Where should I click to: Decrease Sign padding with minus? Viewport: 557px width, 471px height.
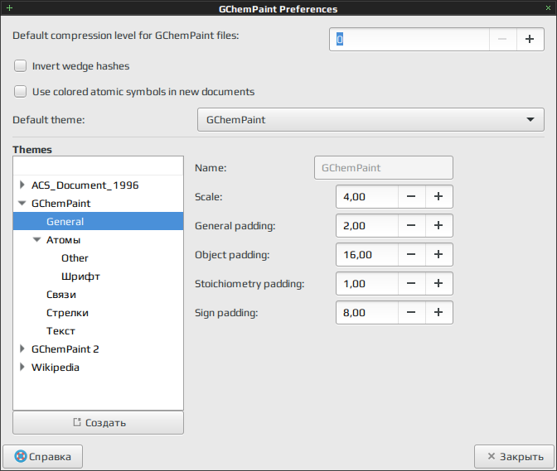pos(411,312)
